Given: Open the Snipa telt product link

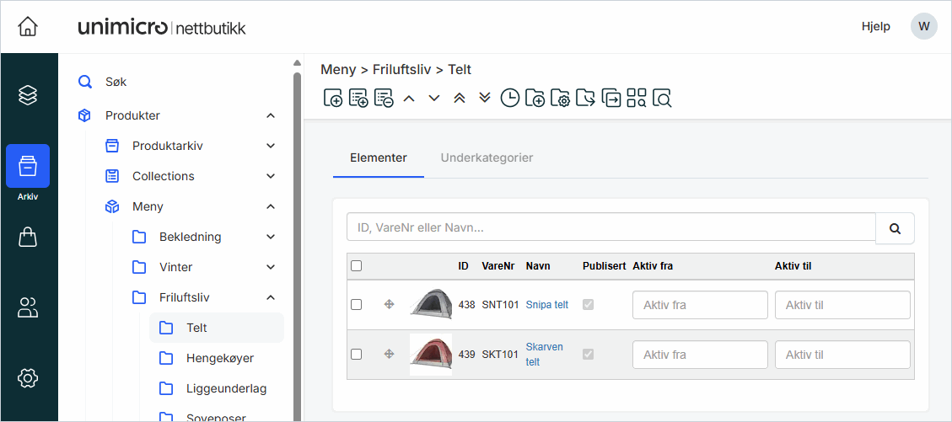Looking at the screenshot, I should click(546, 305).
